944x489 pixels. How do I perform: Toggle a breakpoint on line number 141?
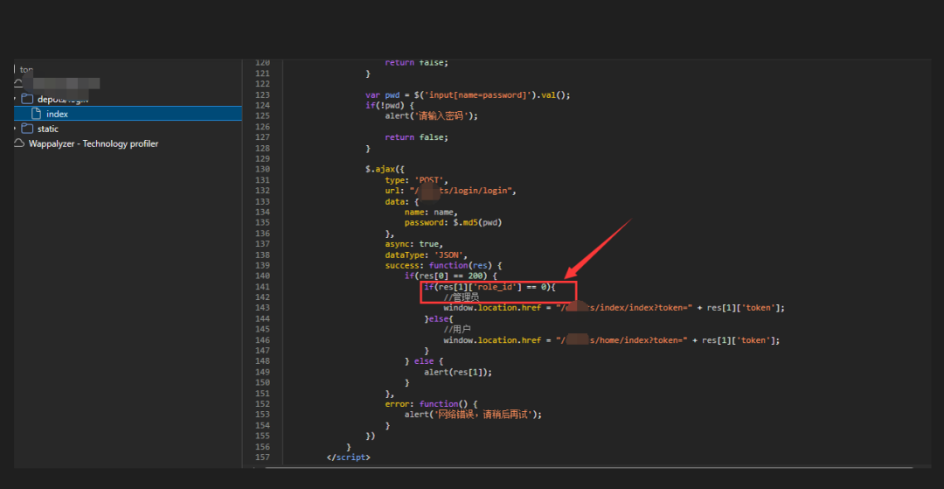(262, 287)
